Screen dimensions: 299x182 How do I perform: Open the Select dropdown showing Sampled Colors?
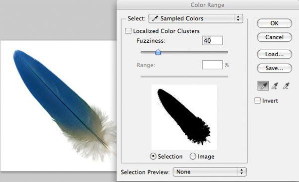[x=196, y=18]
